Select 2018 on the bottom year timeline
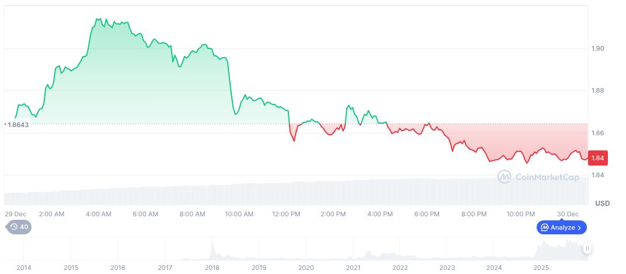 coord(212,268)
